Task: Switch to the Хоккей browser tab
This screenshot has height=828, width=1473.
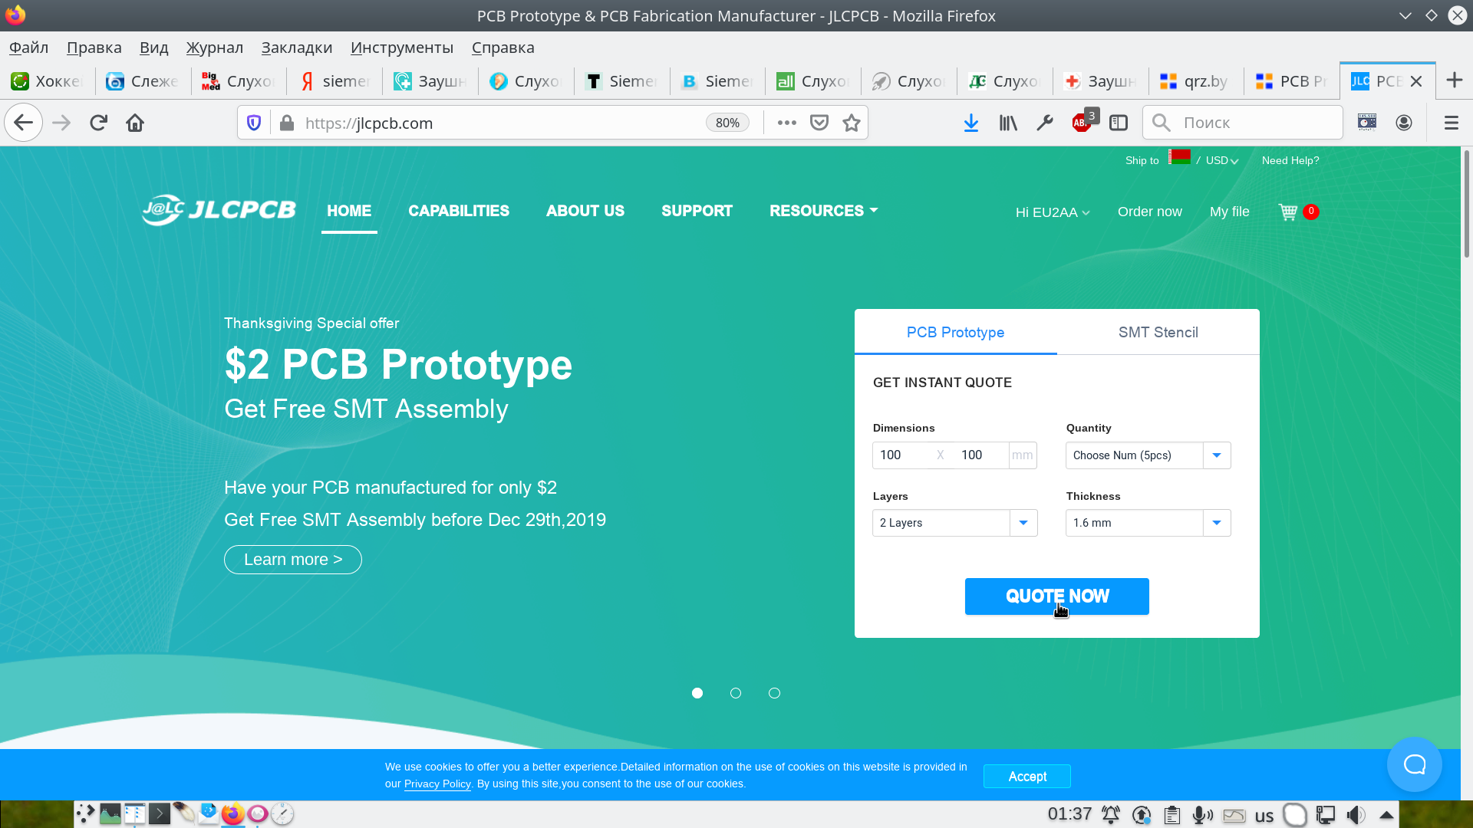Action: tap(48, 81)
